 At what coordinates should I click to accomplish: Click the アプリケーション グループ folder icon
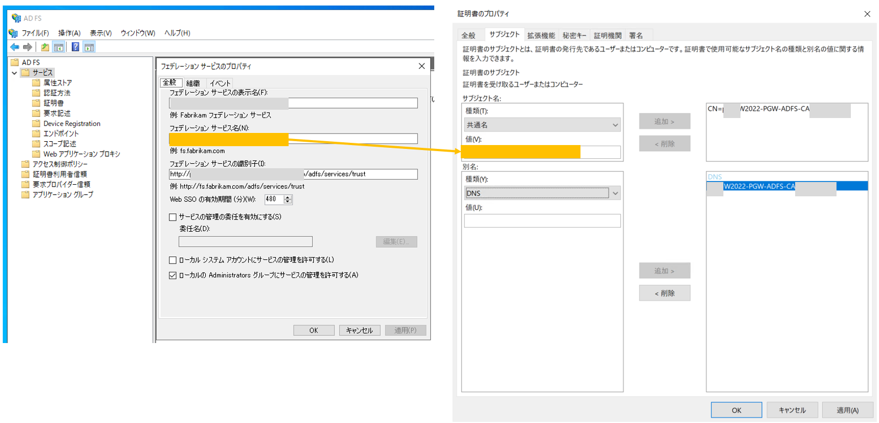pyautogui.click(x=25, y=195)
